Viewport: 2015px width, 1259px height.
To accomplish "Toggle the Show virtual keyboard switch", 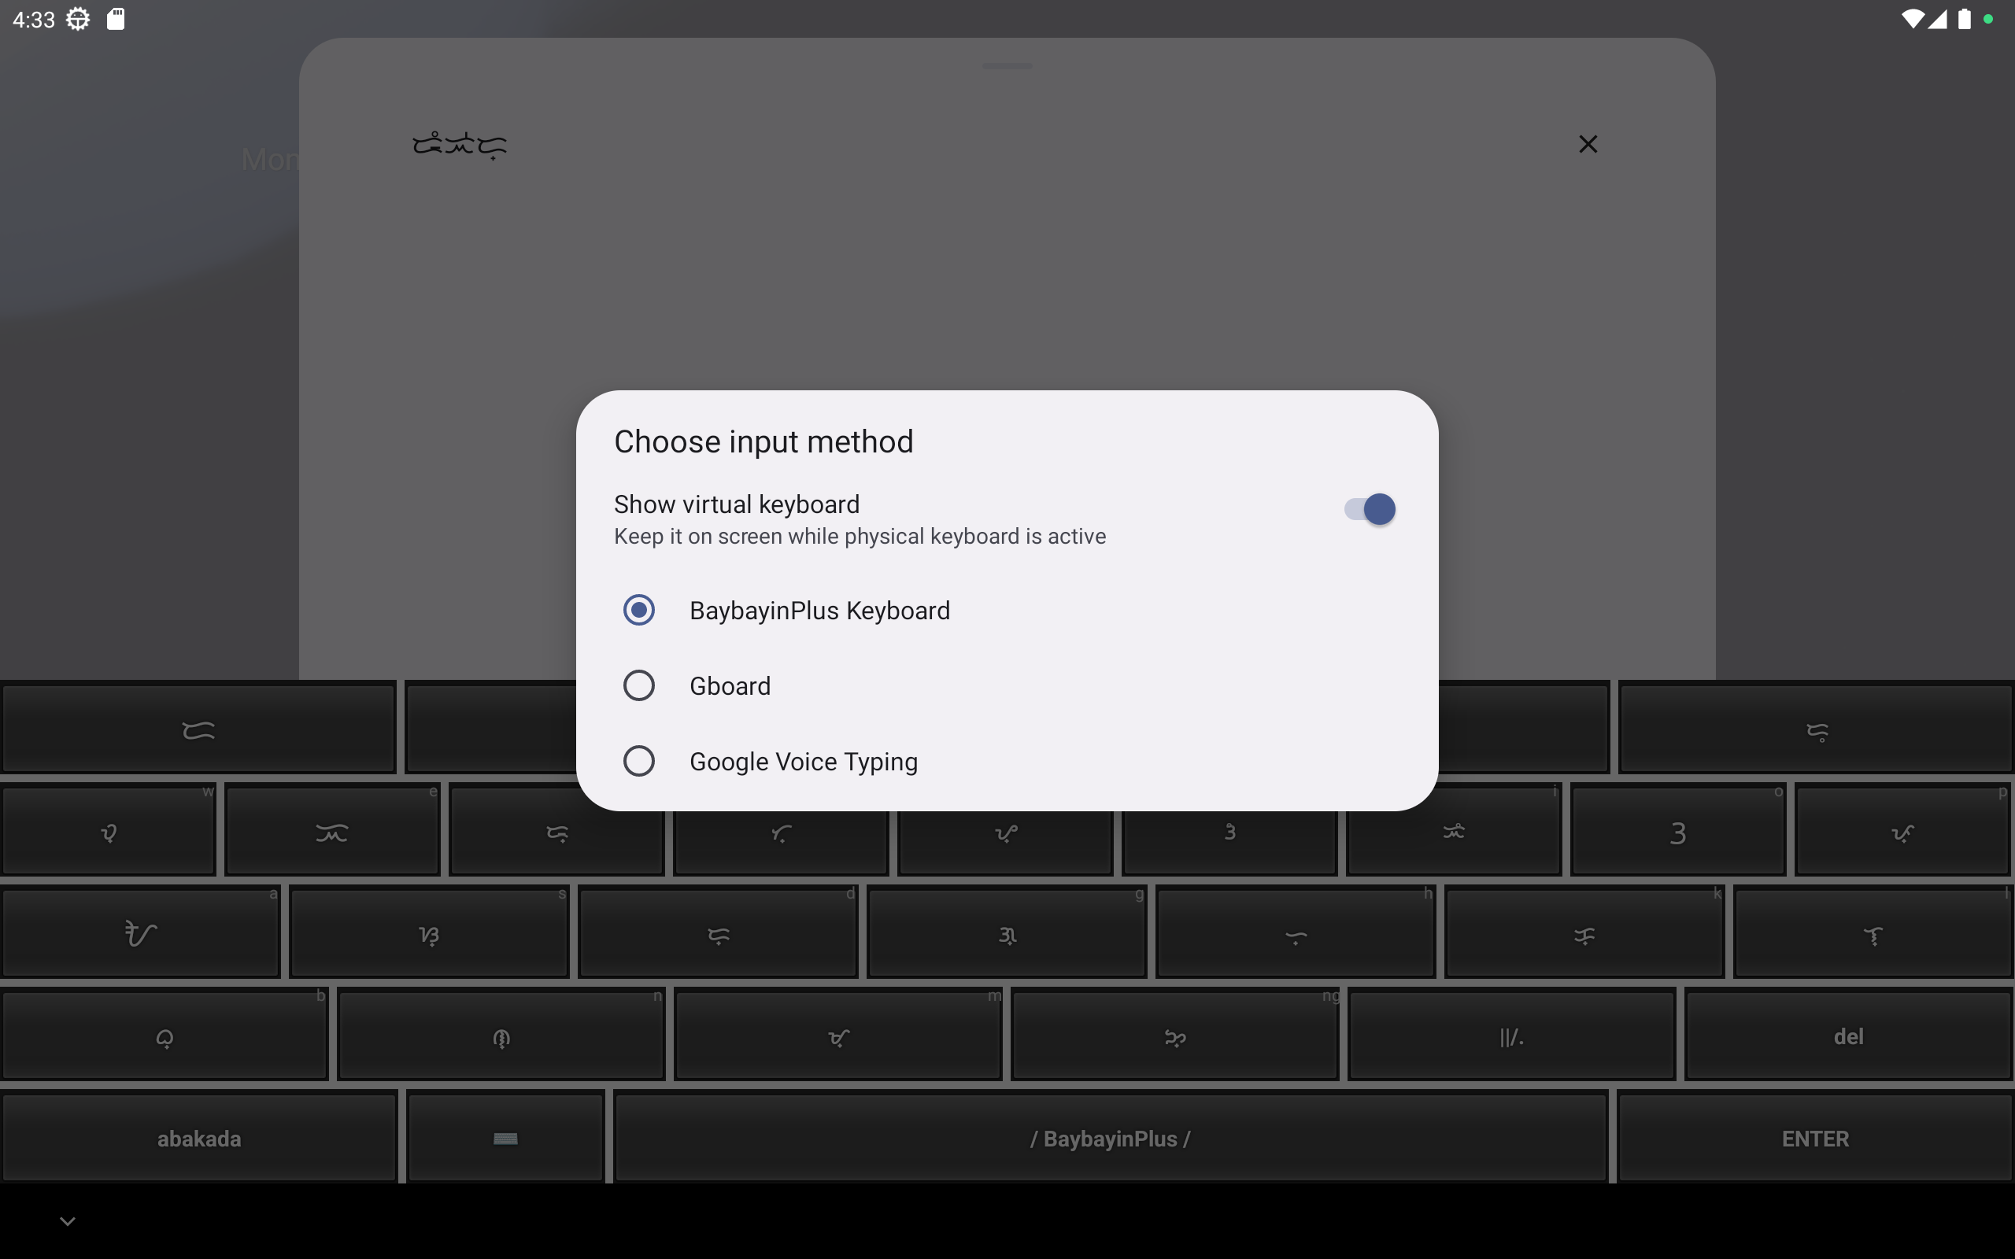I will click(x=1370, y=509).
